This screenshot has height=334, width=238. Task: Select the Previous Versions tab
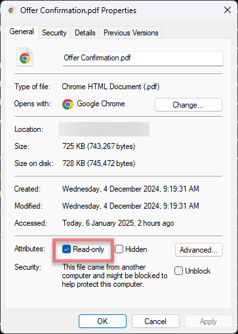(130, 33)
